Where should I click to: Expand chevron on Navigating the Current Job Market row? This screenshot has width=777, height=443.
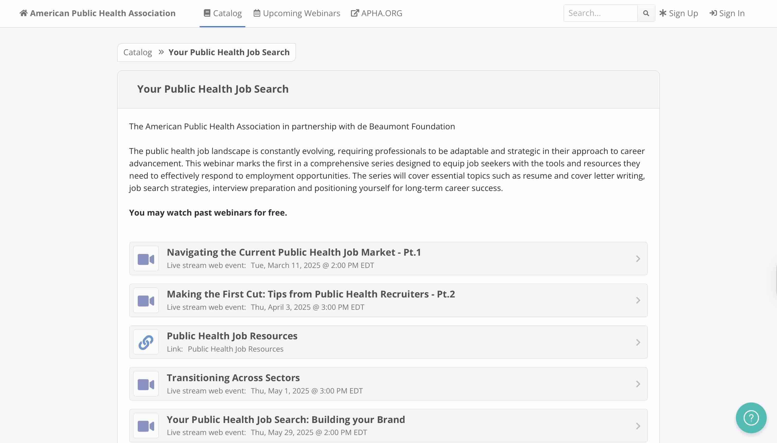point(638,259)
